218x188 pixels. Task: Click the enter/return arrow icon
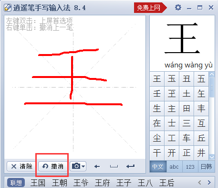(x=131, y=166)
